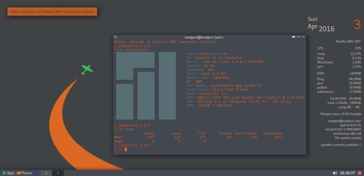The height and width of the screenshot is (176, 364).
Task: Click the 'Sun' weekday label on desktop
Action: [x=313, y=19]
